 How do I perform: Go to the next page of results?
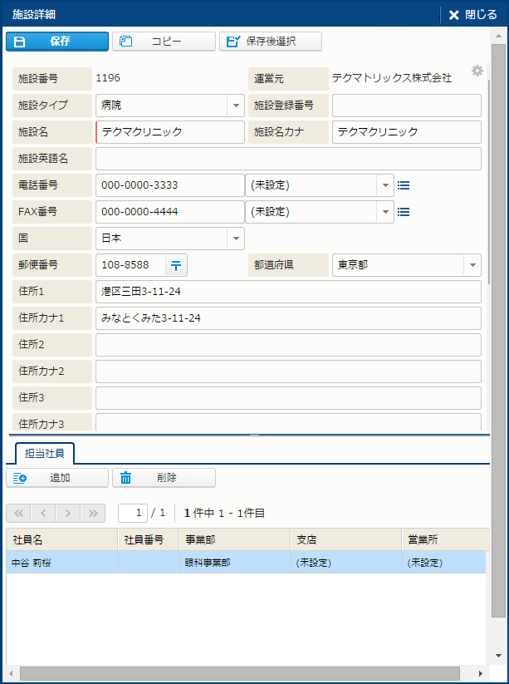tap(69, 513)
